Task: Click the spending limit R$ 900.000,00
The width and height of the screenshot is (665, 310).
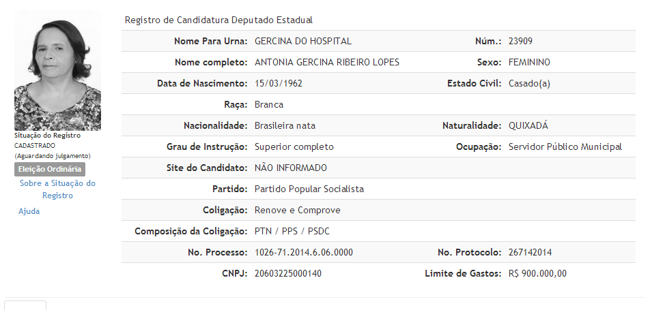Action: [x=538, y=274]
